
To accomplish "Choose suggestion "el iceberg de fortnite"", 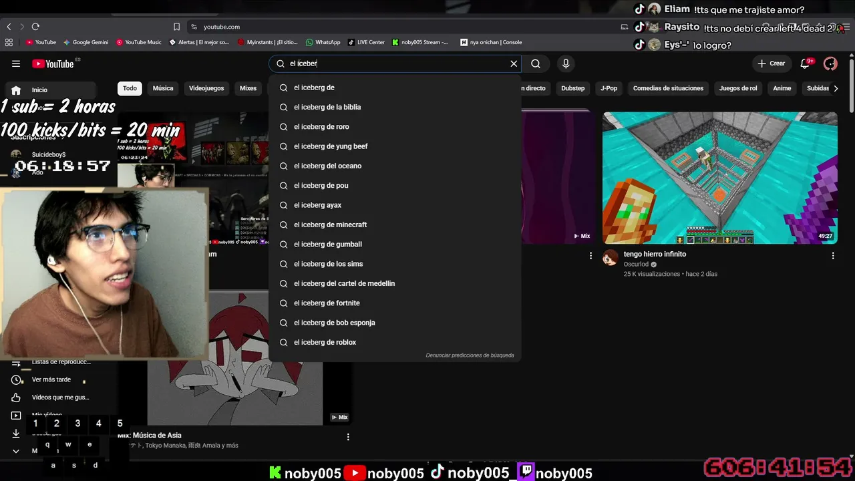I will pos(395,303).
